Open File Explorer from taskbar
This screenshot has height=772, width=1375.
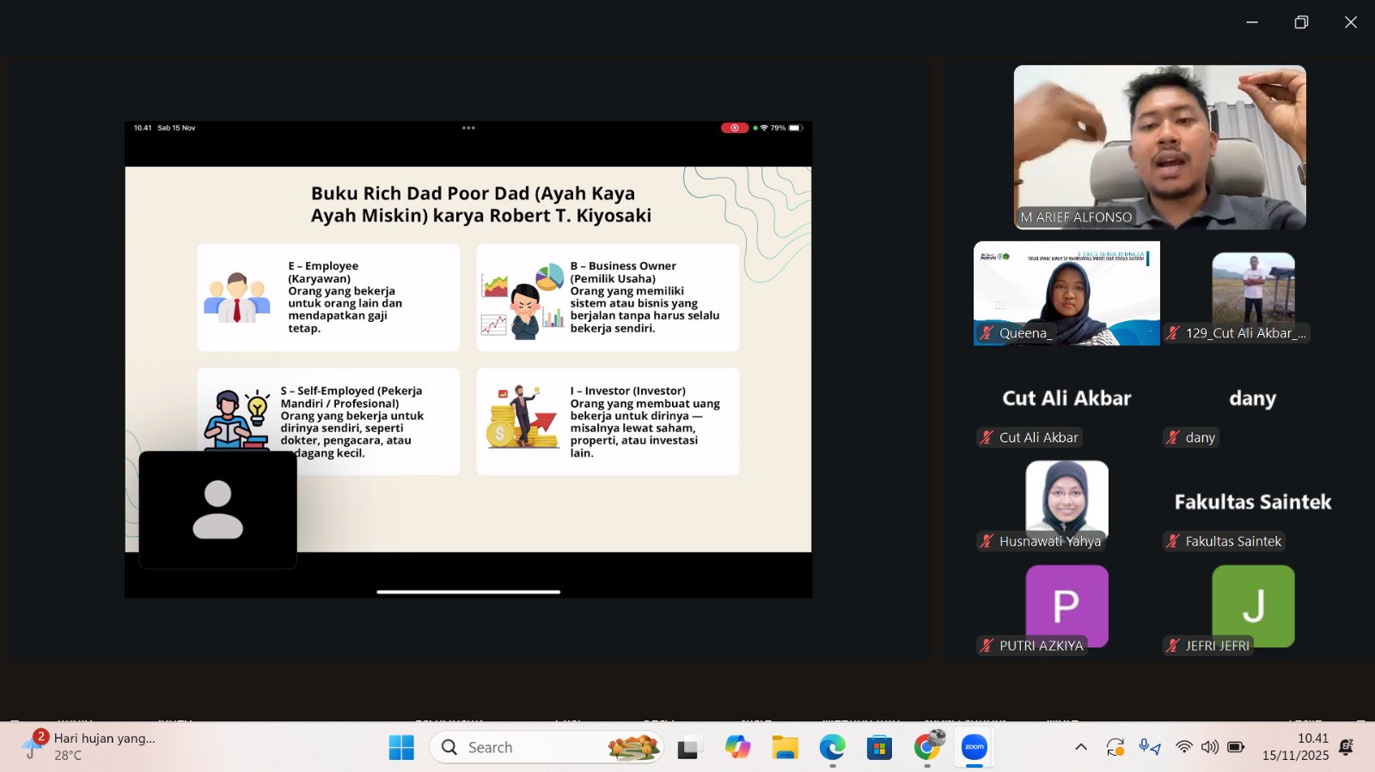coord(785,747)
